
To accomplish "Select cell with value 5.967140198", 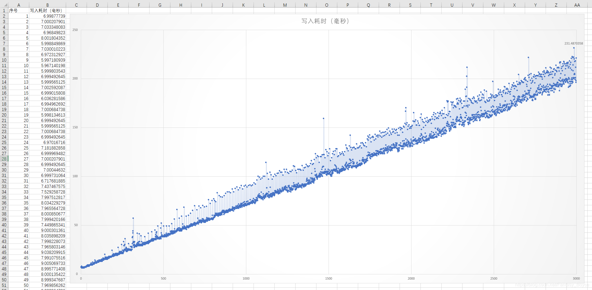I will click(48, 65).
